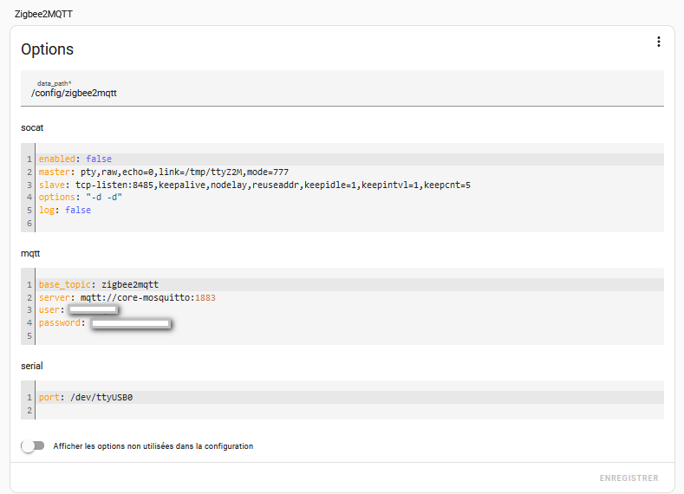Click the 'Options' card heading

pos(47,49)
